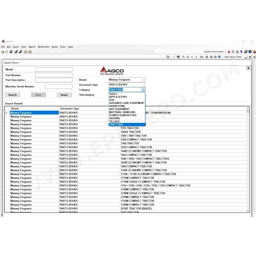This screenshot has height=256, width=256.
Task: Click the blue dollar sign icon
Action: click(x=241, y=52)
